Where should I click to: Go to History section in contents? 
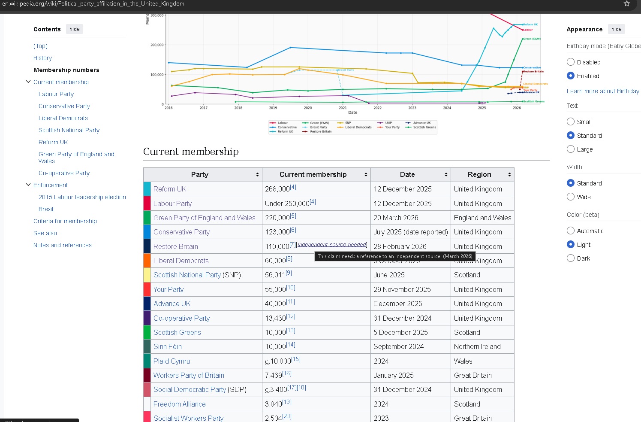point(43,58)
